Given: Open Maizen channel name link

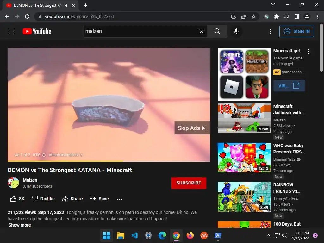Looking at the screenshot, I should [x=30, y=180].
